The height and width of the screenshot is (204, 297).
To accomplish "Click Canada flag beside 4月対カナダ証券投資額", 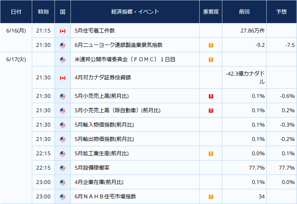I will (x=63, y=78).
